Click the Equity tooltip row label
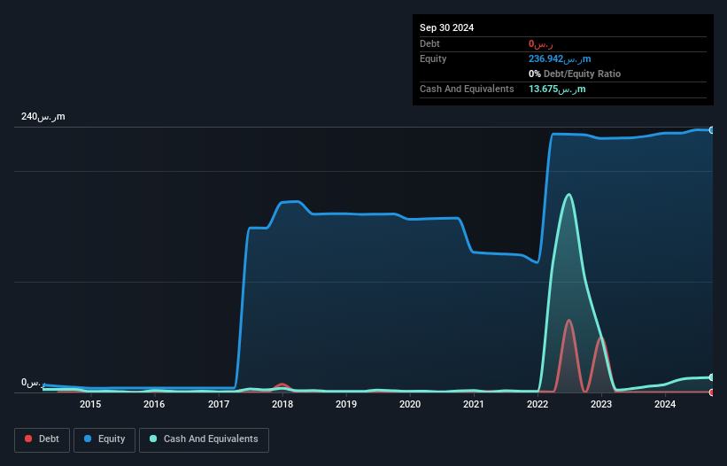Image resolution: width=727 pixels, height=466 pixels. [433, 58]
